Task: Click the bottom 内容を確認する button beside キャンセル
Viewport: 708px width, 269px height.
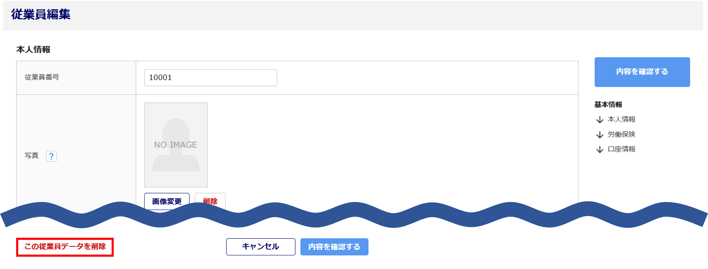Action: coord(334,247)
